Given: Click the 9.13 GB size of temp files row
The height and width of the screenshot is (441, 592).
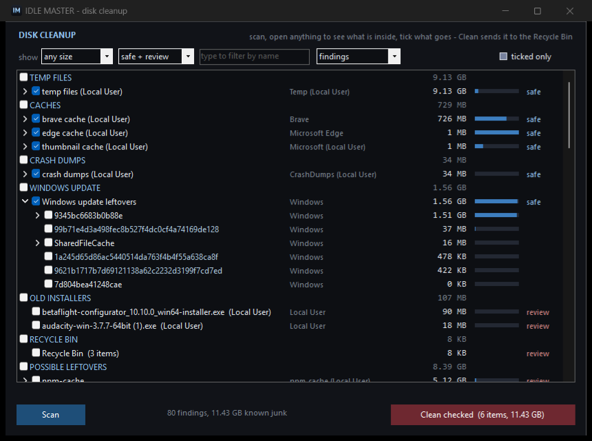Looking at the screenshot, I should pos(450,91).
